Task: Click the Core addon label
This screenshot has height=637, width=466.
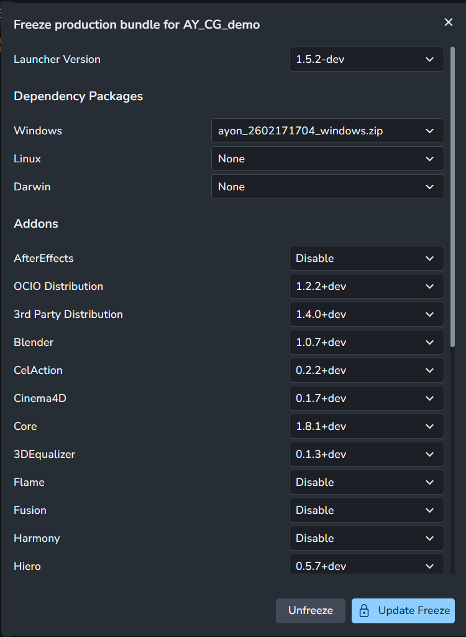Action: tap(25, 427)
